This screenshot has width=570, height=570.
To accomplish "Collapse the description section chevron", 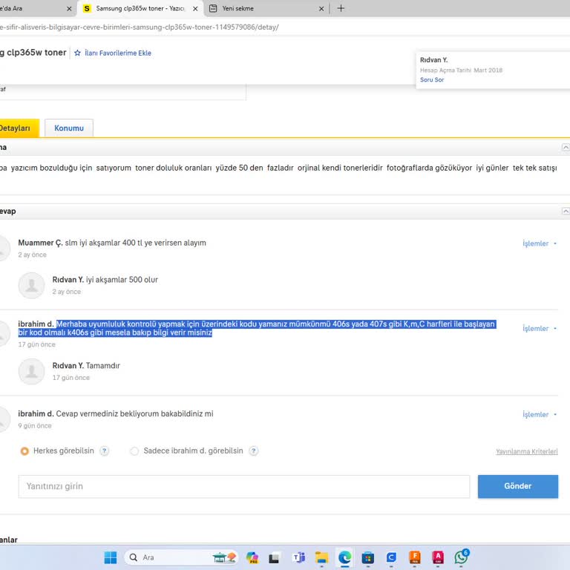I will coord(566,147).
